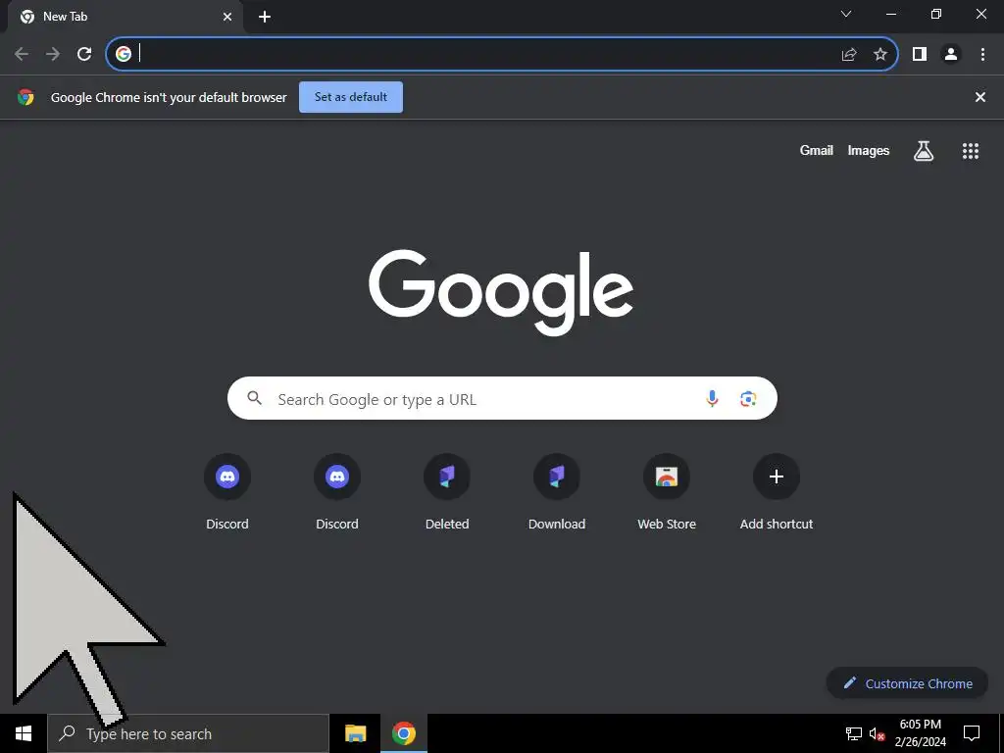Open the Images link
Screen dimensions: 1004x753
(x=869, y=150)
